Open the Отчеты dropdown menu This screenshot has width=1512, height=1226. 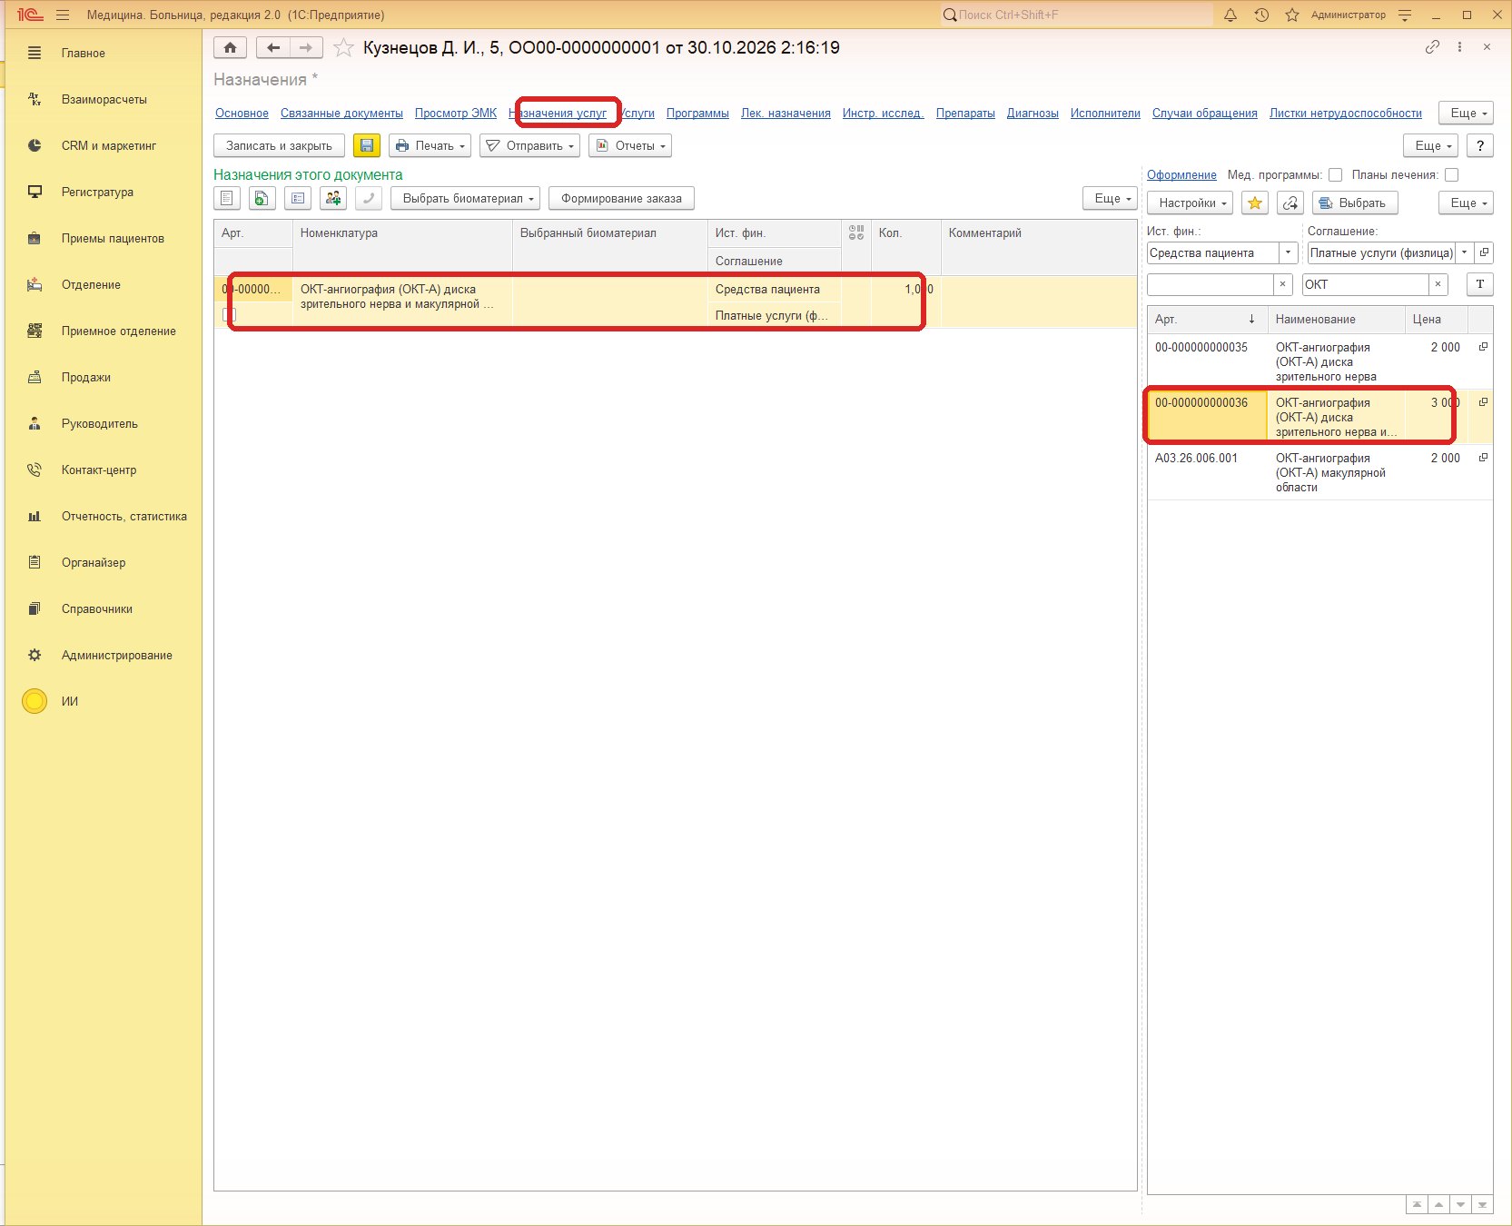tap(630, 145)
